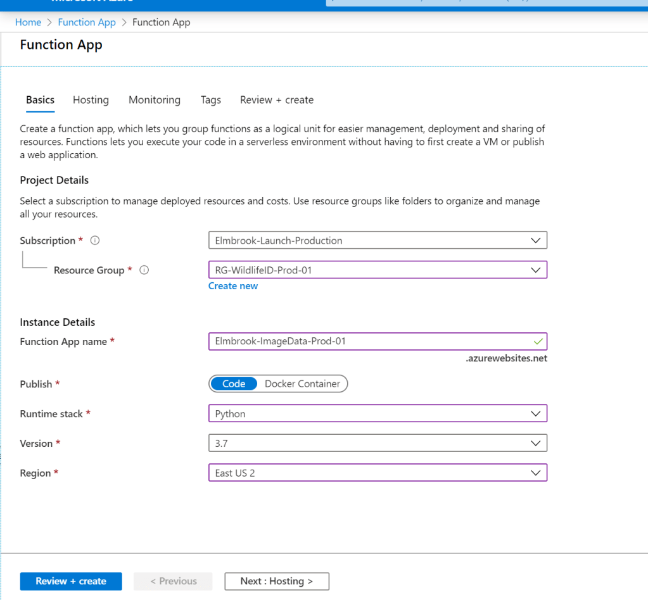This screenshot has width=648, height=600.
Task: Go to the Review + create tab
Action: (277, 100)
